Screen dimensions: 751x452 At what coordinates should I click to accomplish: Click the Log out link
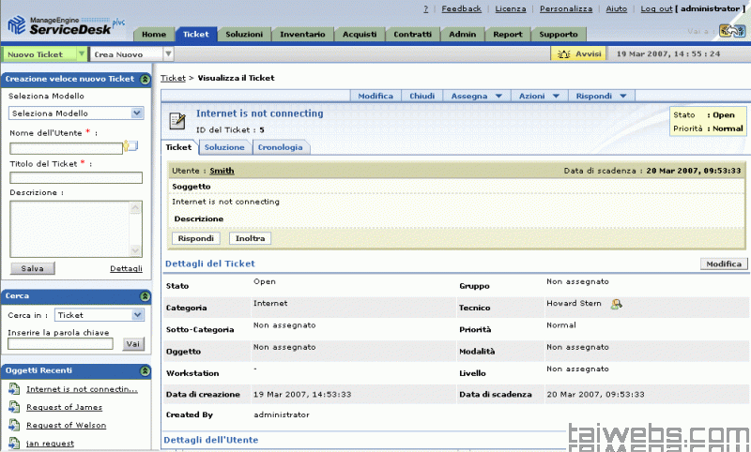click(x=656, y=8)
